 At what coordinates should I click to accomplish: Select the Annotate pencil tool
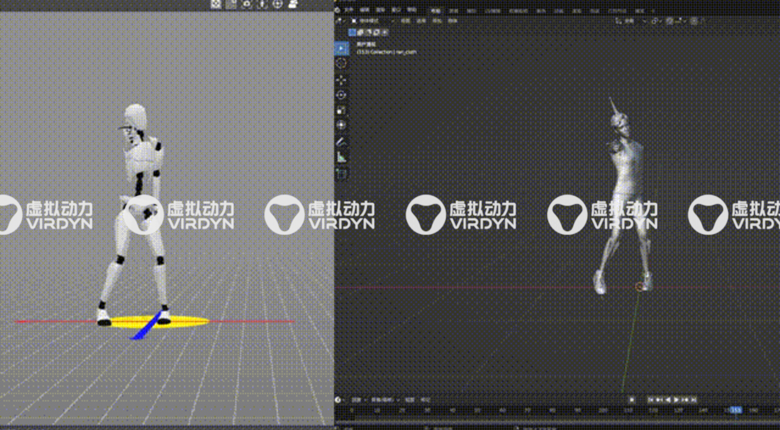(341, 142)
